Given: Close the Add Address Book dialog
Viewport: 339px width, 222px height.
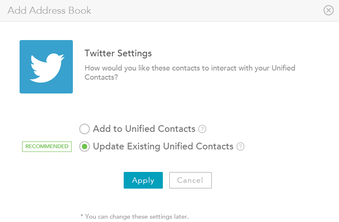Looking at the screenshot, I should [329, 10].
